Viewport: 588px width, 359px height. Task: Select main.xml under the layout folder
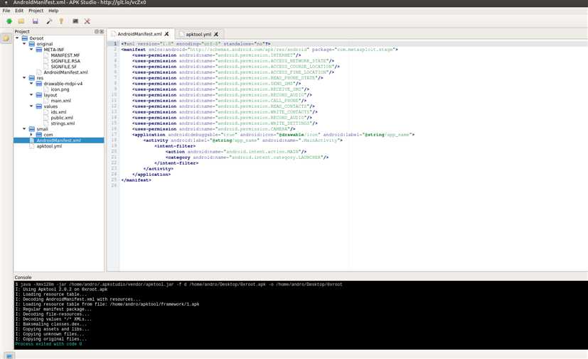pyautogui.click(x=60, y=100)
